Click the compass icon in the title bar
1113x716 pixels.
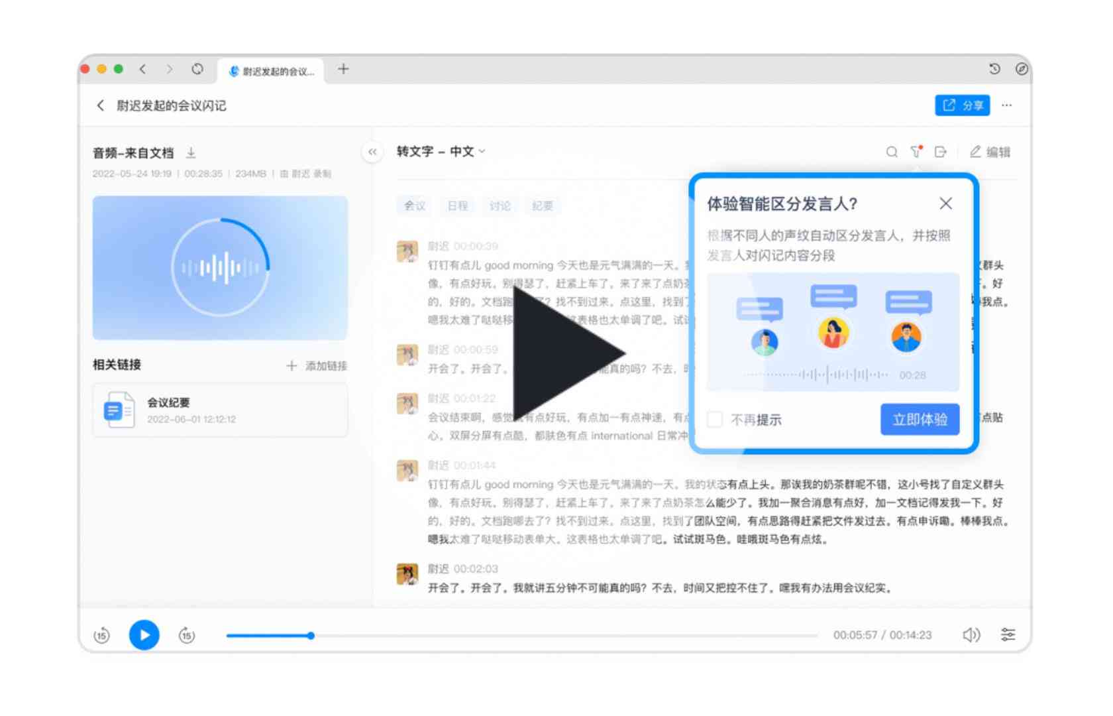click(x=1022, y=69)
